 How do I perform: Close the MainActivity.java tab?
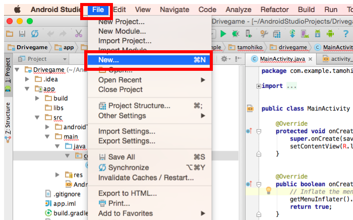[x=310, y=59]
